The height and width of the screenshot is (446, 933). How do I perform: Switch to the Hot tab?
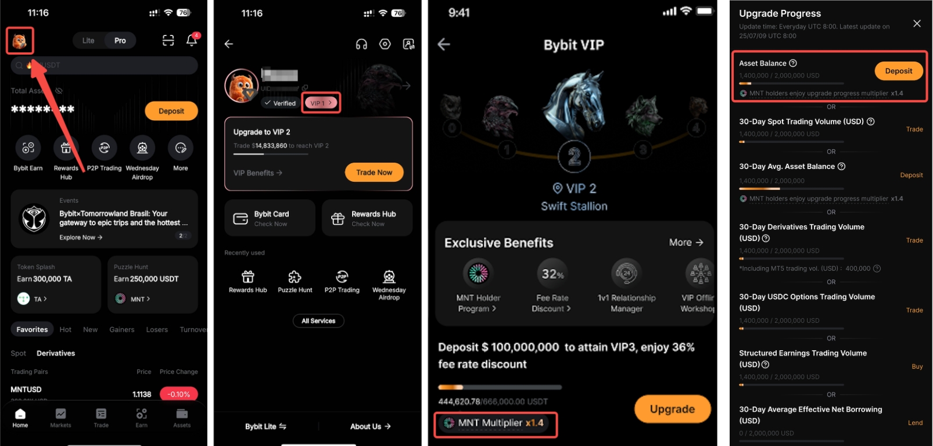point(66,329)
